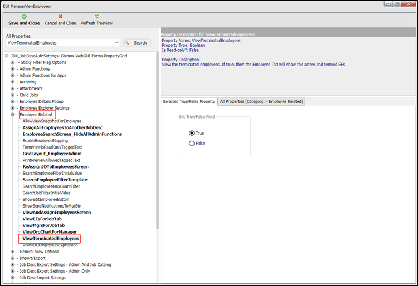Collapse the Employee Related tree node
This screenshot has height=286, width=418.
pos(12,115)
